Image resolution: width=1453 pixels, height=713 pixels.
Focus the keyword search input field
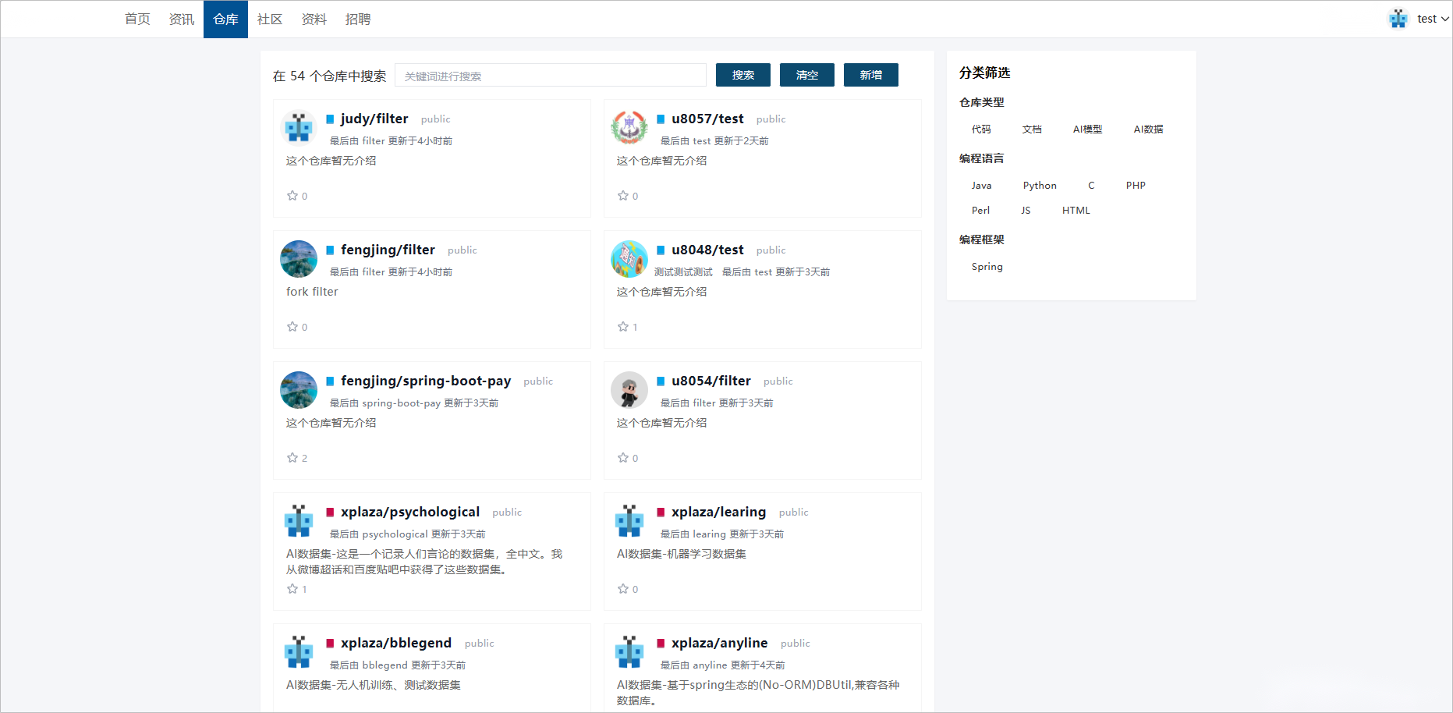click(x=550, y=76)
